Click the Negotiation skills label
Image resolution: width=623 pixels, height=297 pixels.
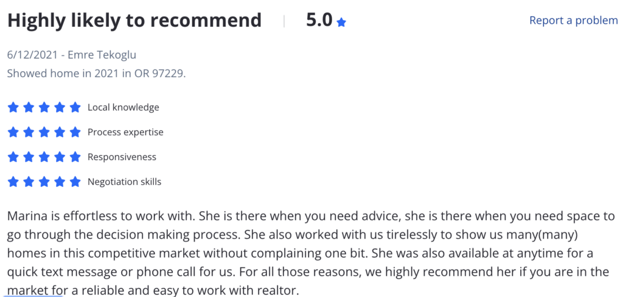(x=124, y=182)
